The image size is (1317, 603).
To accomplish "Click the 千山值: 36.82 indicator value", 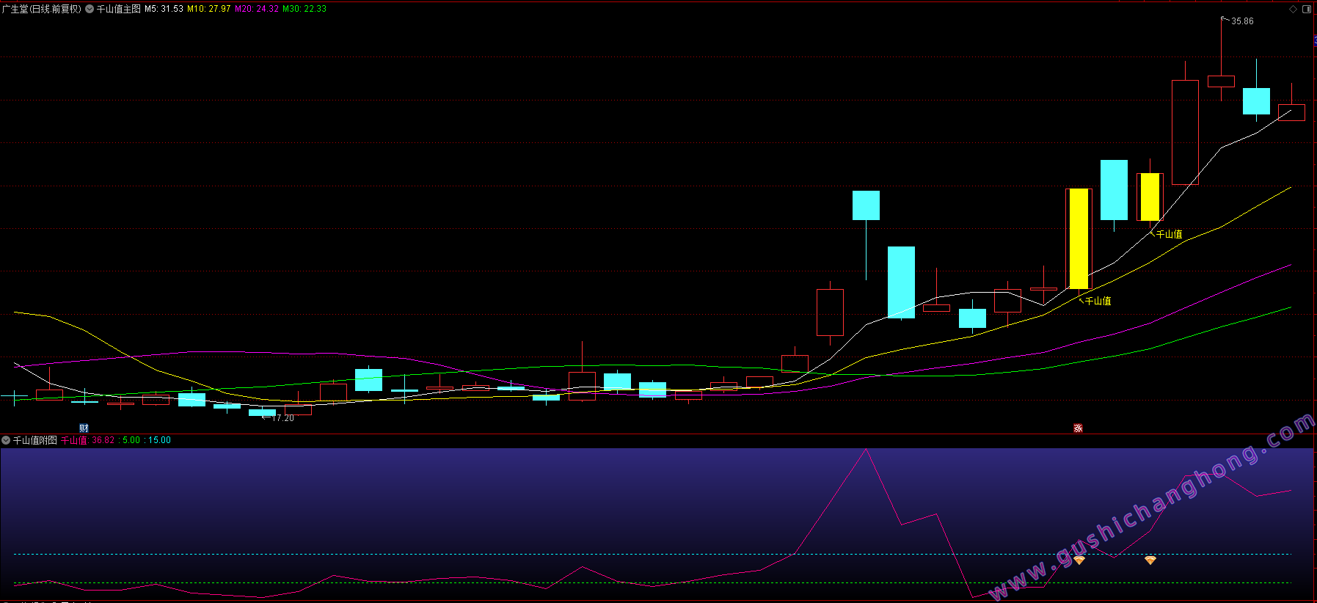I will tap(88, 440).
